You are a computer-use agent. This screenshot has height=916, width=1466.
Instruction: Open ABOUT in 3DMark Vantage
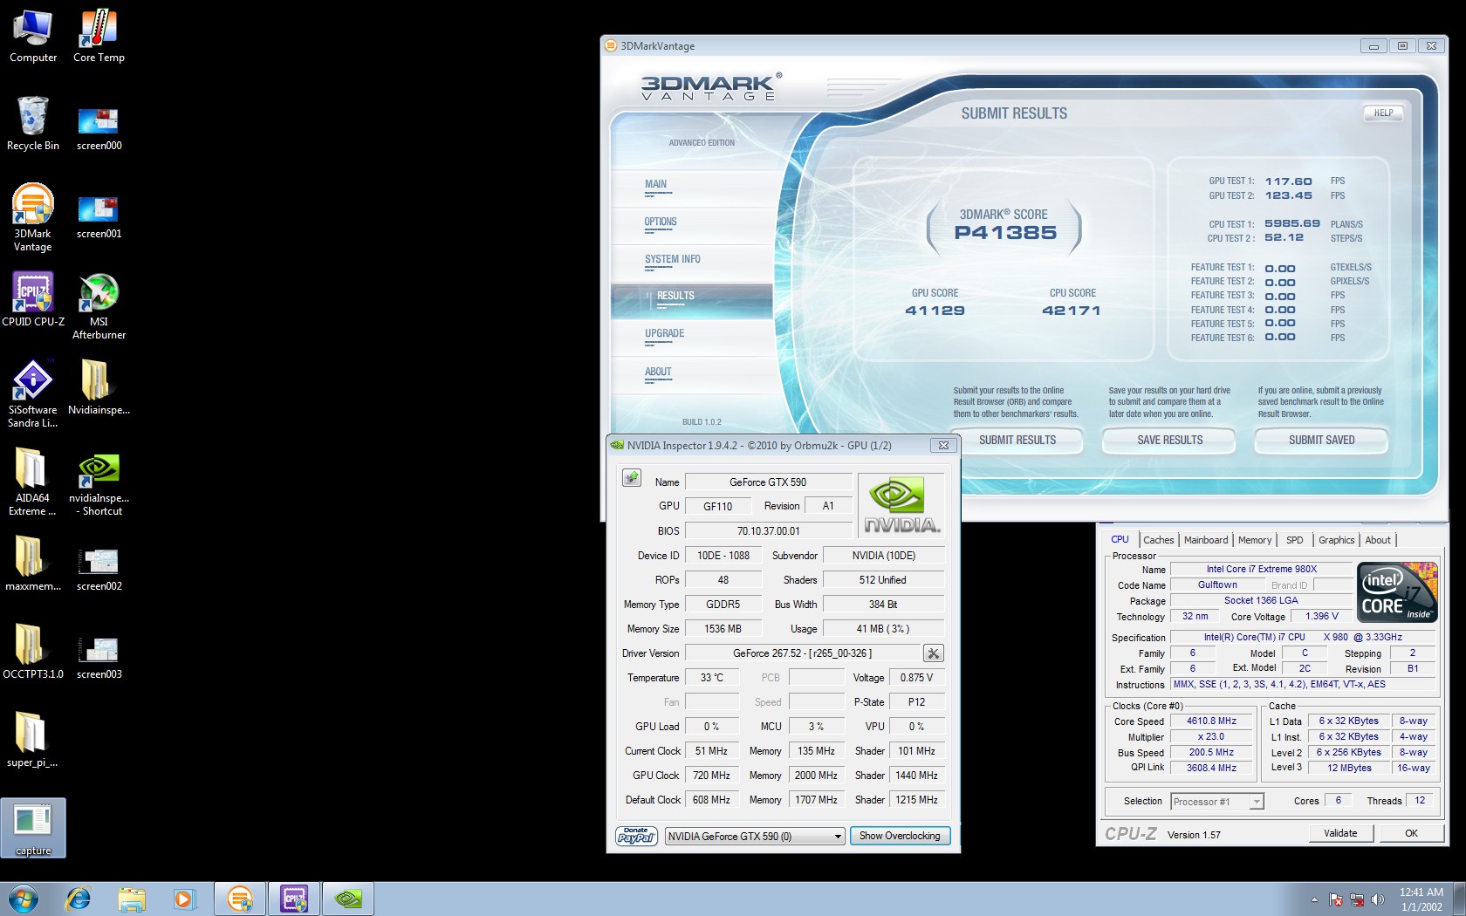coord(658,373)
